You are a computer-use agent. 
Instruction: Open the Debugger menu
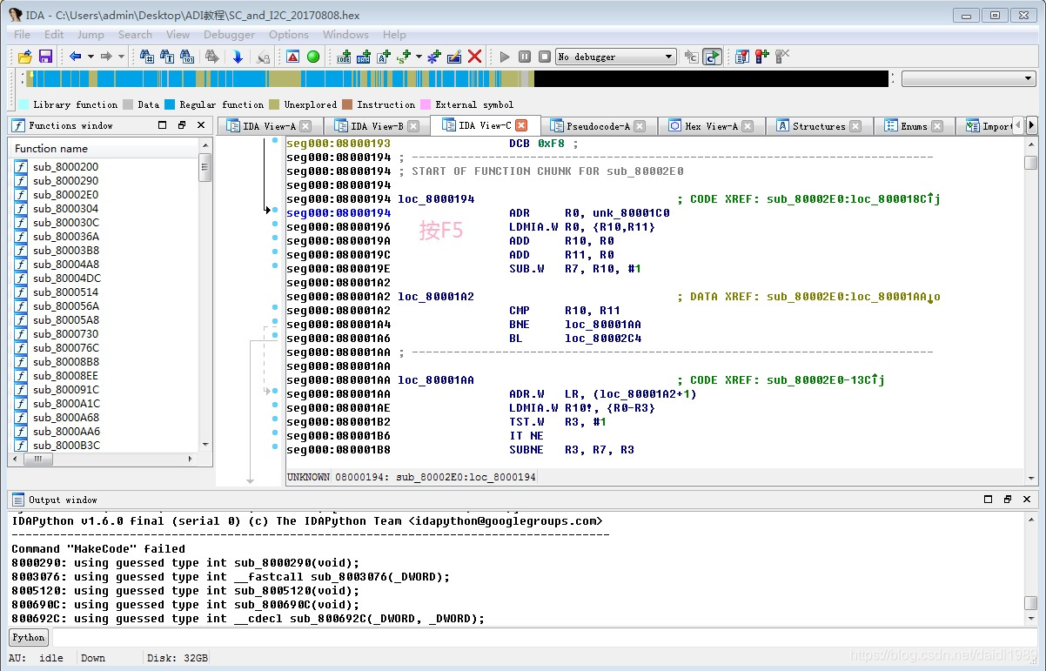[229, 34]
